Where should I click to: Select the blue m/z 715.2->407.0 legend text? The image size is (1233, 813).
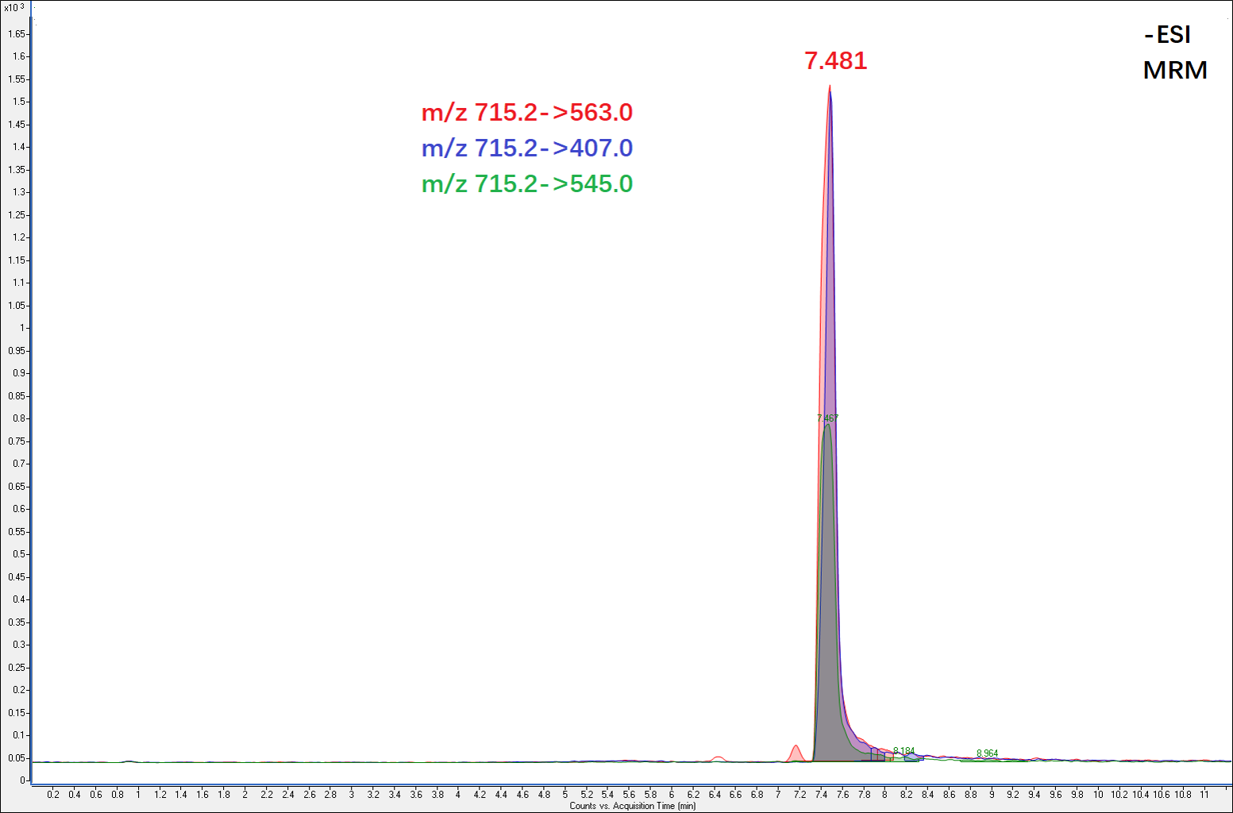[x=526, y=148]
